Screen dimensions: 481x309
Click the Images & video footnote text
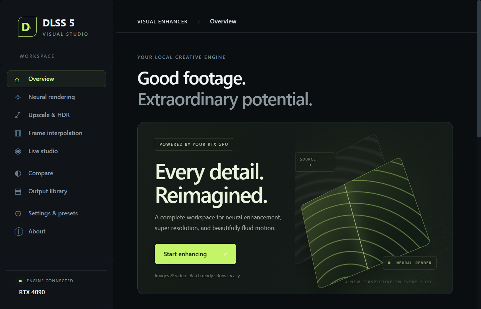[197, 276]
